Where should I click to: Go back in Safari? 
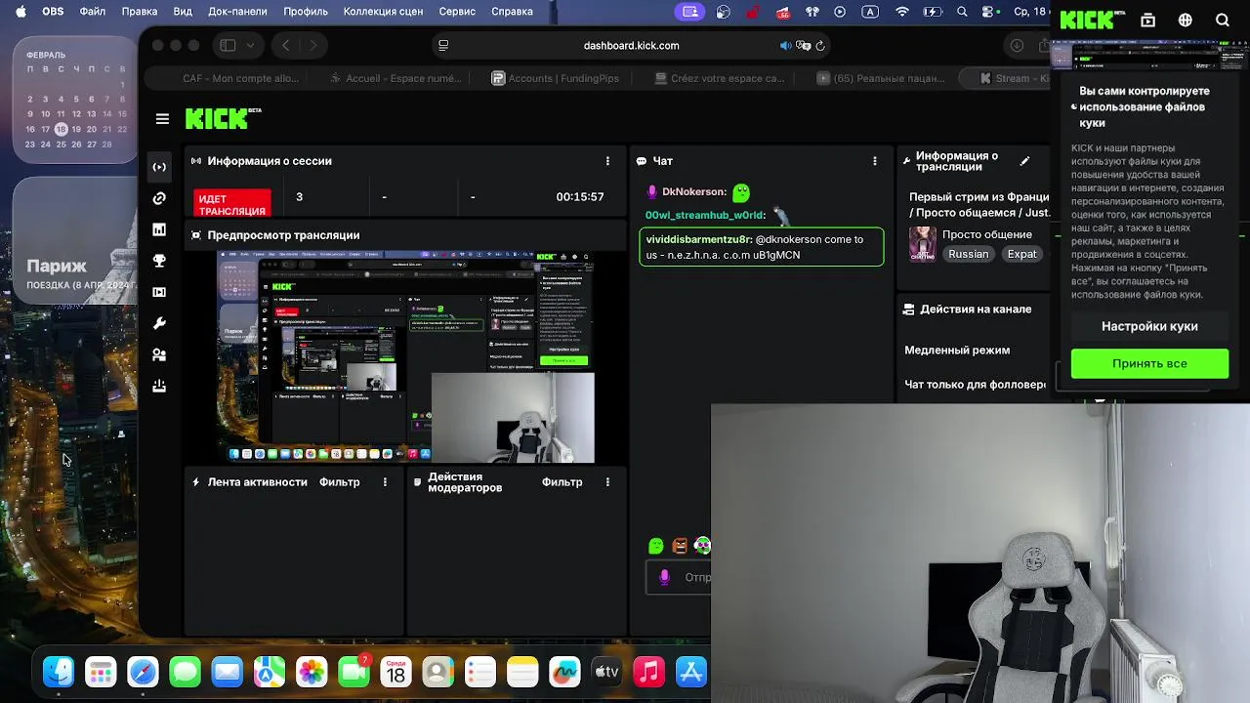(285, 45)
